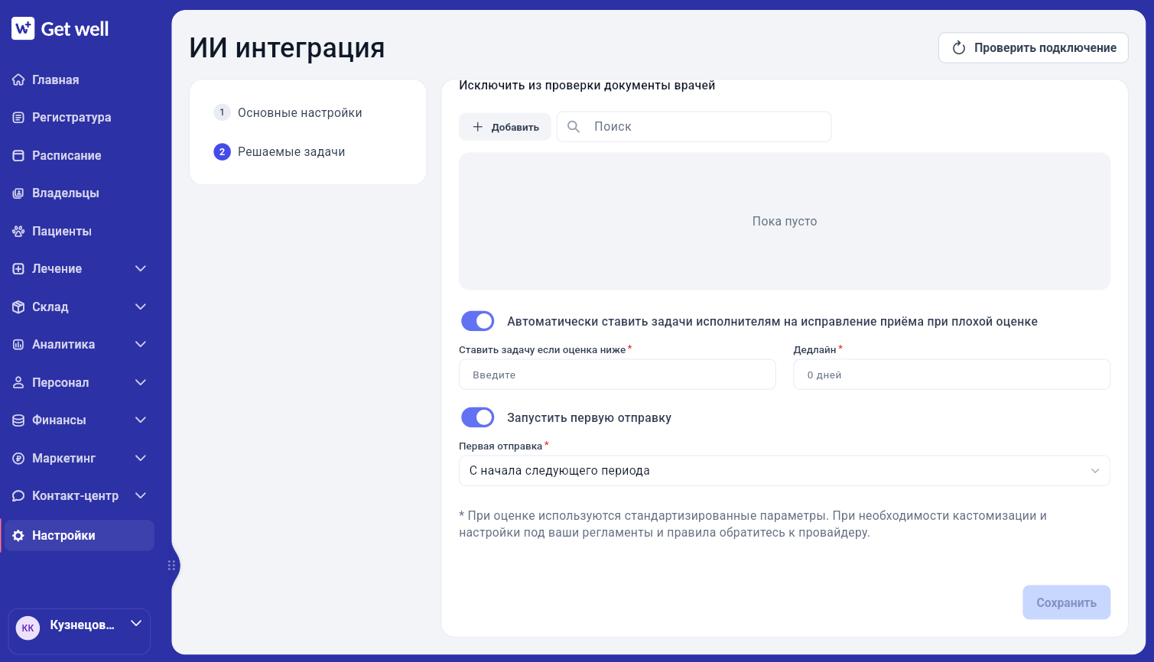1154x662 pixels.
Task: Click the standardized parameters footnote text
Action: click(753, 524)
